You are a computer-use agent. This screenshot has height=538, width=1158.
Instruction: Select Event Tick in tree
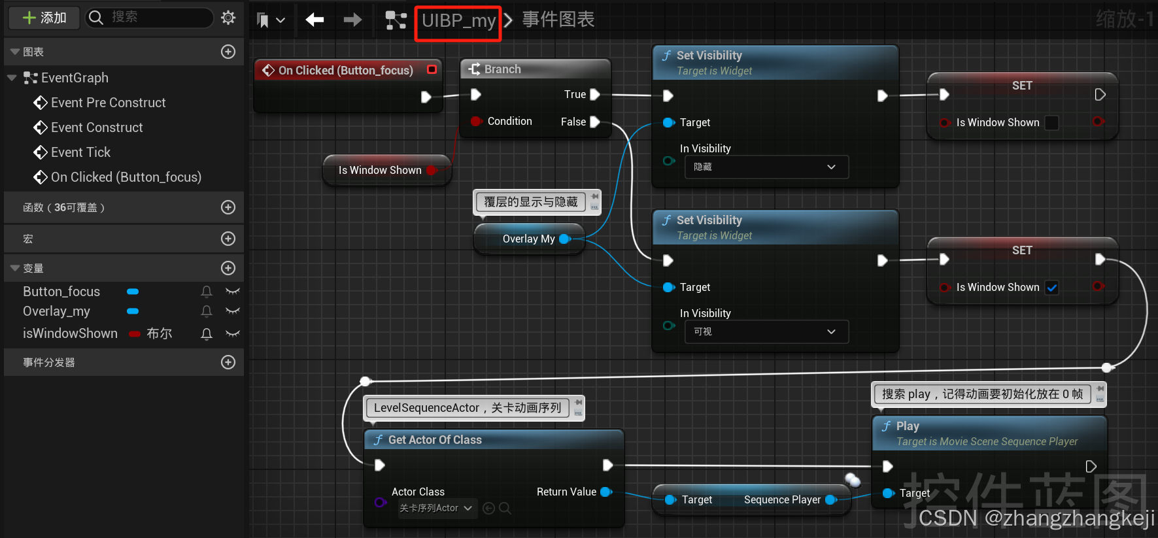[x=80, y=152]
